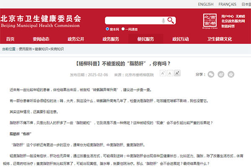The width and height of the screenshot is (251, 167).
Task: Decrease font size with A- icon
Action: coord(163,73)
